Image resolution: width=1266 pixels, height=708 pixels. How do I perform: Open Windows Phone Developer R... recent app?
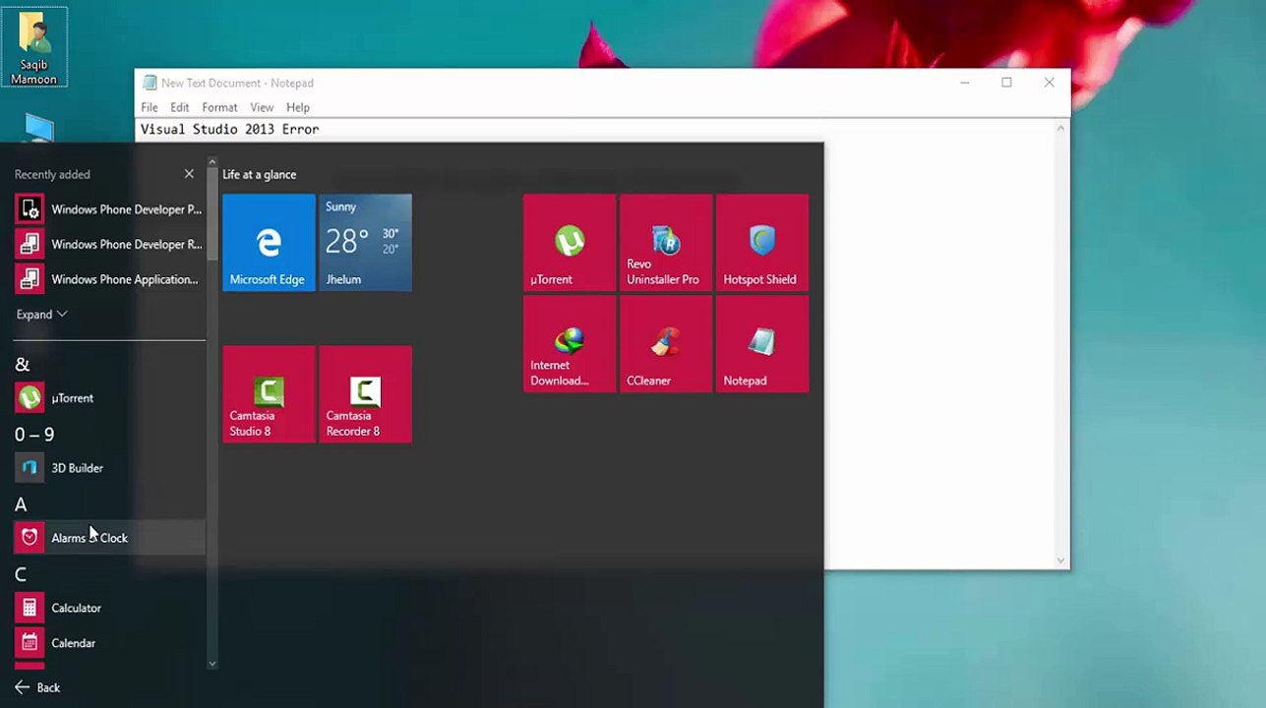pos(109,244)
